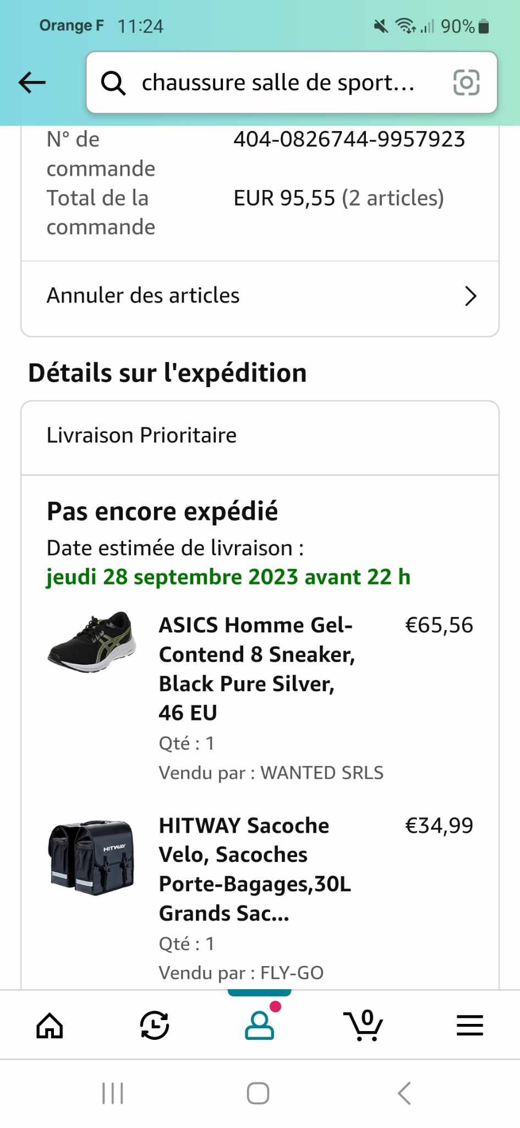
Task: Open the Buy Again refresh-clock icon
Action: point(154,1026)
